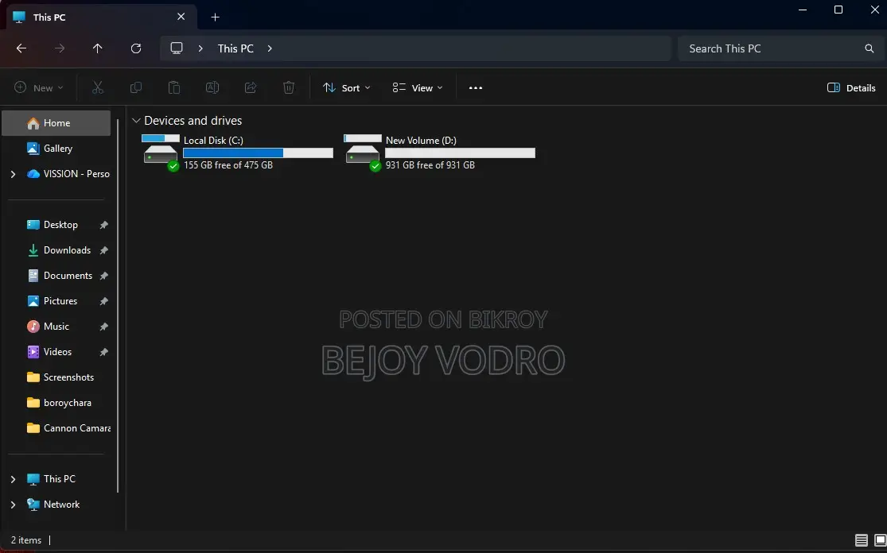The height and width of the screenshot is (553, 887).
Task: Switch to large thumbnails view icon in status bar
Action: coord(880,540)
